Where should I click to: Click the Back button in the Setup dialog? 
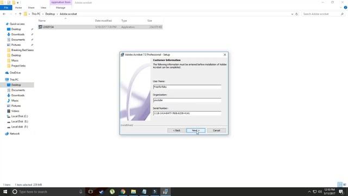pyautogui.click(x=177, y=131)
